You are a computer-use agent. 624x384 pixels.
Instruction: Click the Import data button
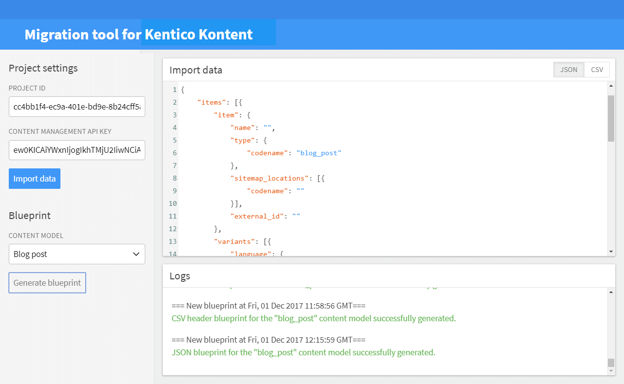pyautogui.click(x=35, y=179)
